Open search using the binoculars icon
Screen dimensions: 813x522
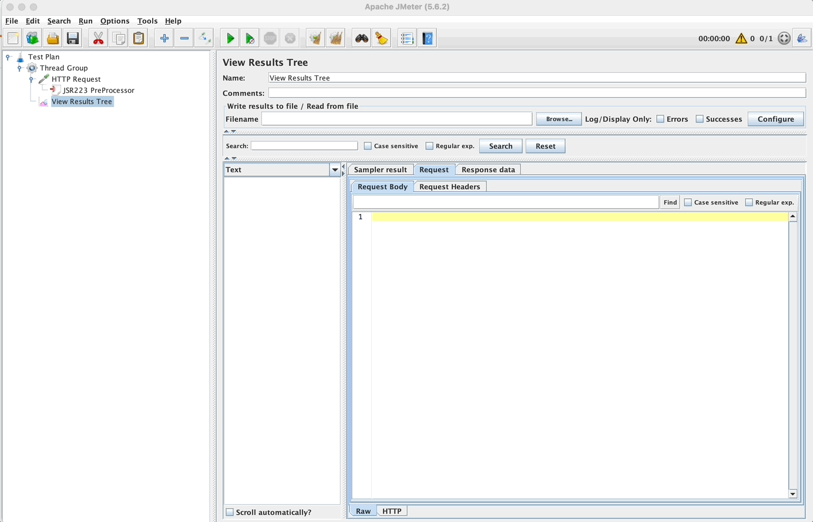(x=362, y=39)
